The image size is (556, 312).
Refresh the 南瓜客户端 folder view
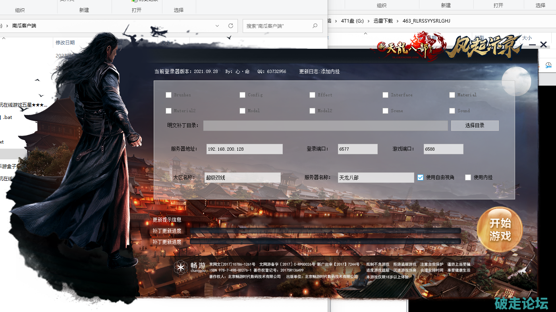click(230, 26)
